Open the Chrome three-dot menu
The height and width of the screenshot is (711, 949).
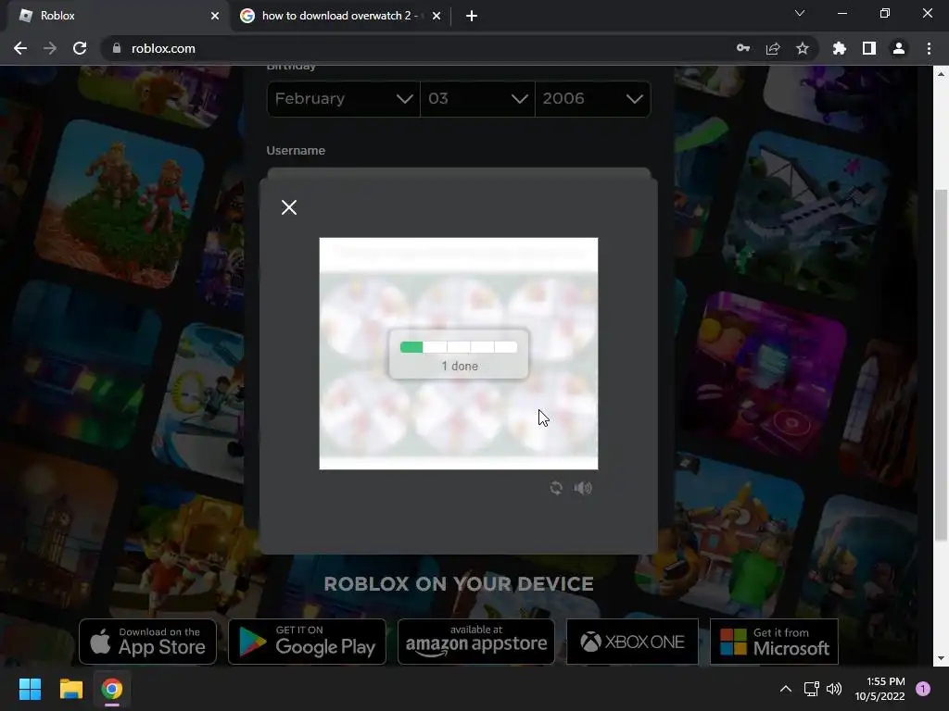[x=929, y=48]
